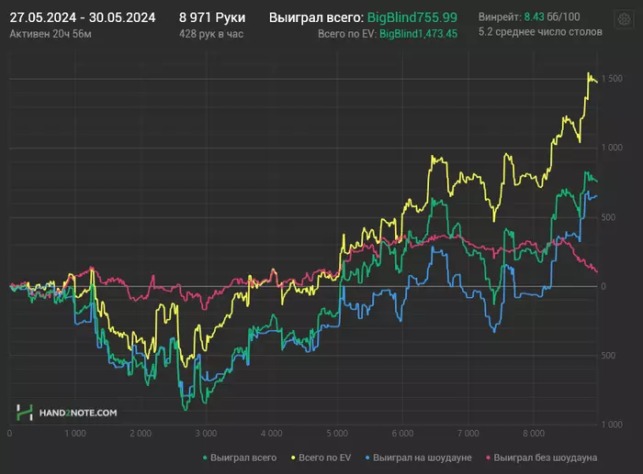
Task: Toggle the Выиграл на шоудауне series label
Action: coord(422,457)
